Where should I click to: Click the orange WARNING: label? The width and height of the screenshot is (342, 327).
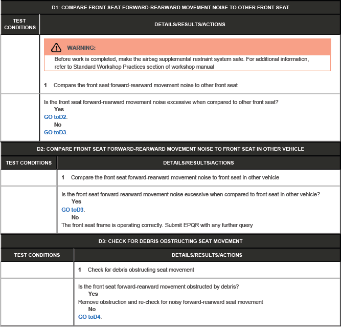[81, 48]
